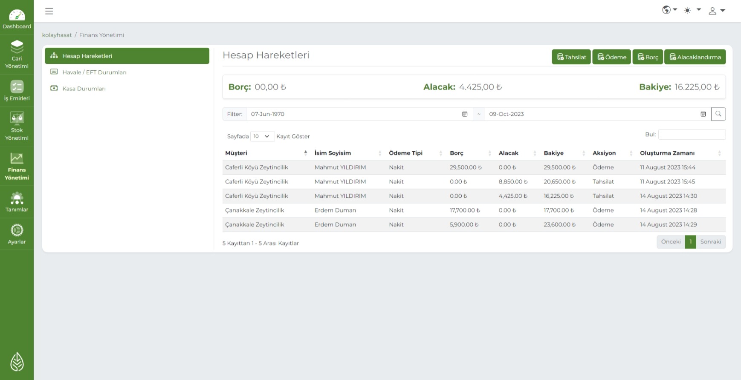Click page 1 pagination button
741x380 pixels.
click(x=691, y=242)
